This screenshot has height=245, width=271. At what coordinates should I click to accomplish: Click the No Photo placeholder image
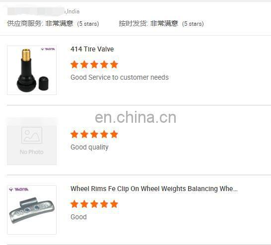pos(32,141)
